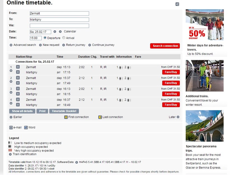This screenshot has width=230, height=175.
Task: Expand details of connection 1
Action: coord(11,71)
